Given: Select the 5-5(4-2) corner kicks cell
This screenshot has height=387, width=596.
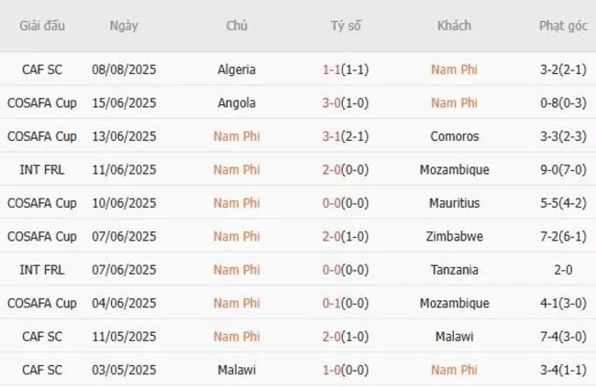Looking at the screenshot, I should [x=564, y=203].
